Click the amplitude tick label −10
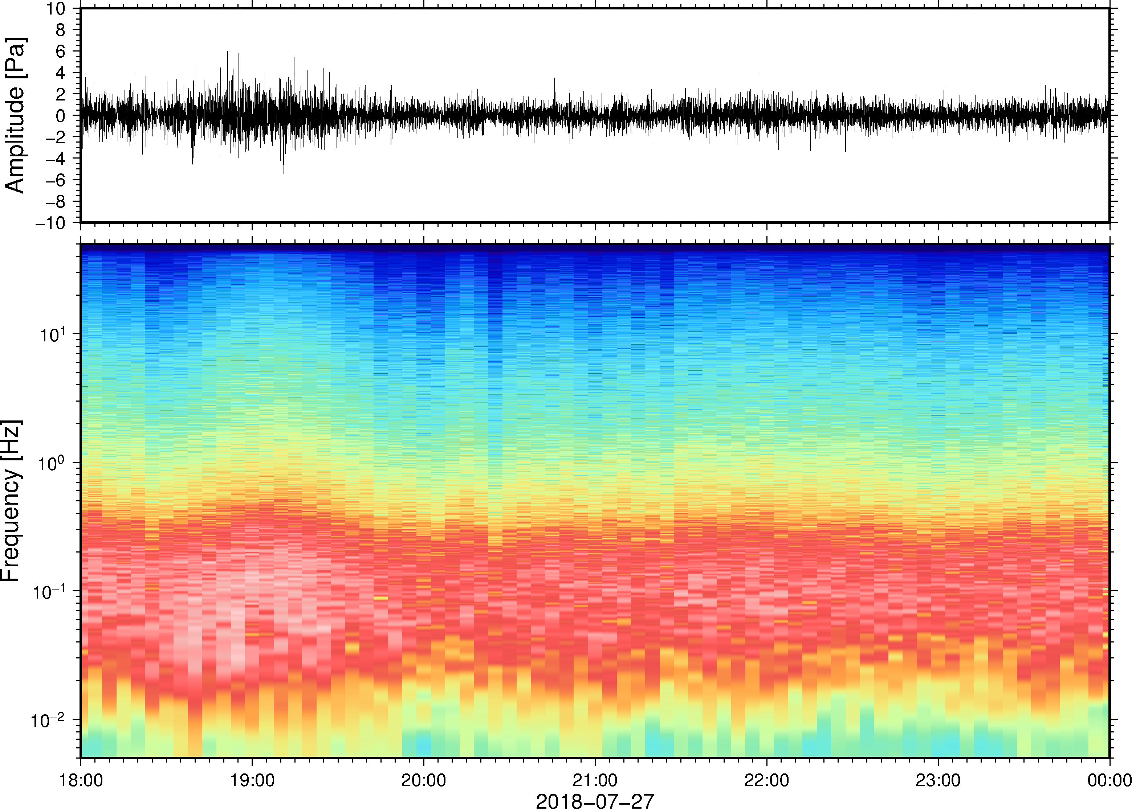Image resolution: width=1132 pixels, height=809 pixels. 50,223
